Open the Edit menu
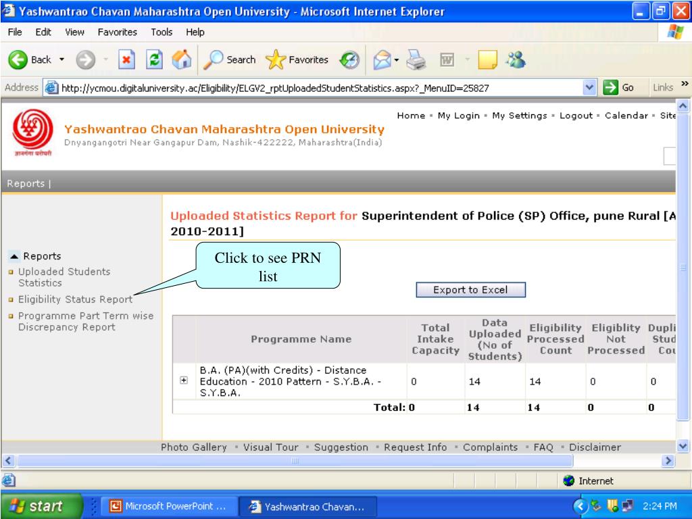Image resolution: width=692 pixels, height=519 pixels. [43, 32]
